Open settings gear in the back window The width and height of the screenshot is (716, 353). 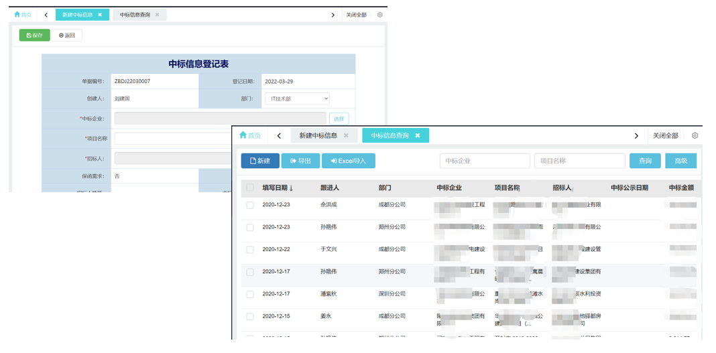(379, 15)
